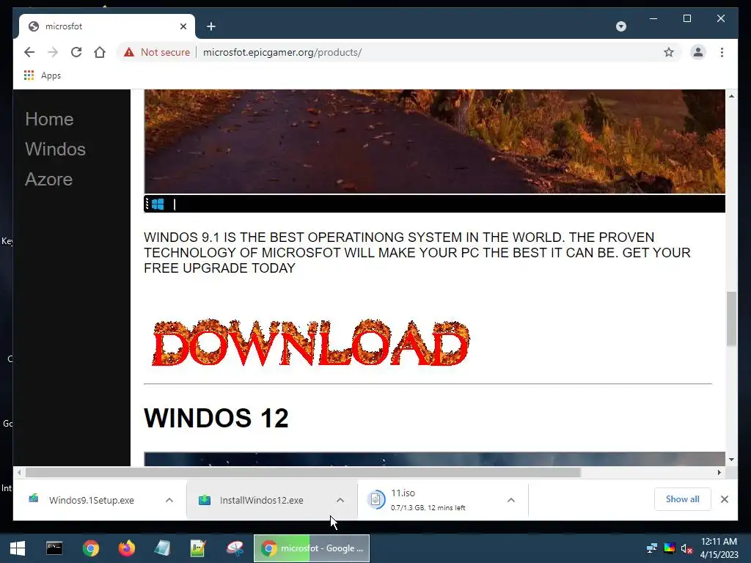Click the vertical page scrollbar thumb
Viewport: 751px width, 563px height.
point(731,318)
